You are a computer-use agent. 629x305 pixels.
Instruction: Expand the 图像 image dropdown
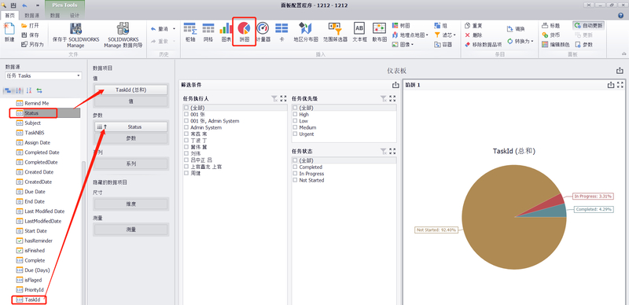coord(412,45)
